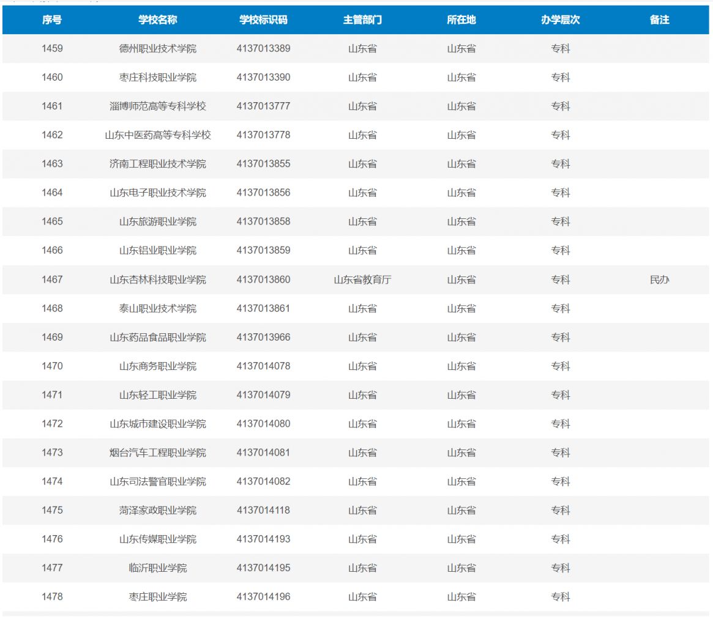Select school name 山东中医药高等专科学校
The width and height of the screenshot is (713, 625).
[x=157, y=135]
